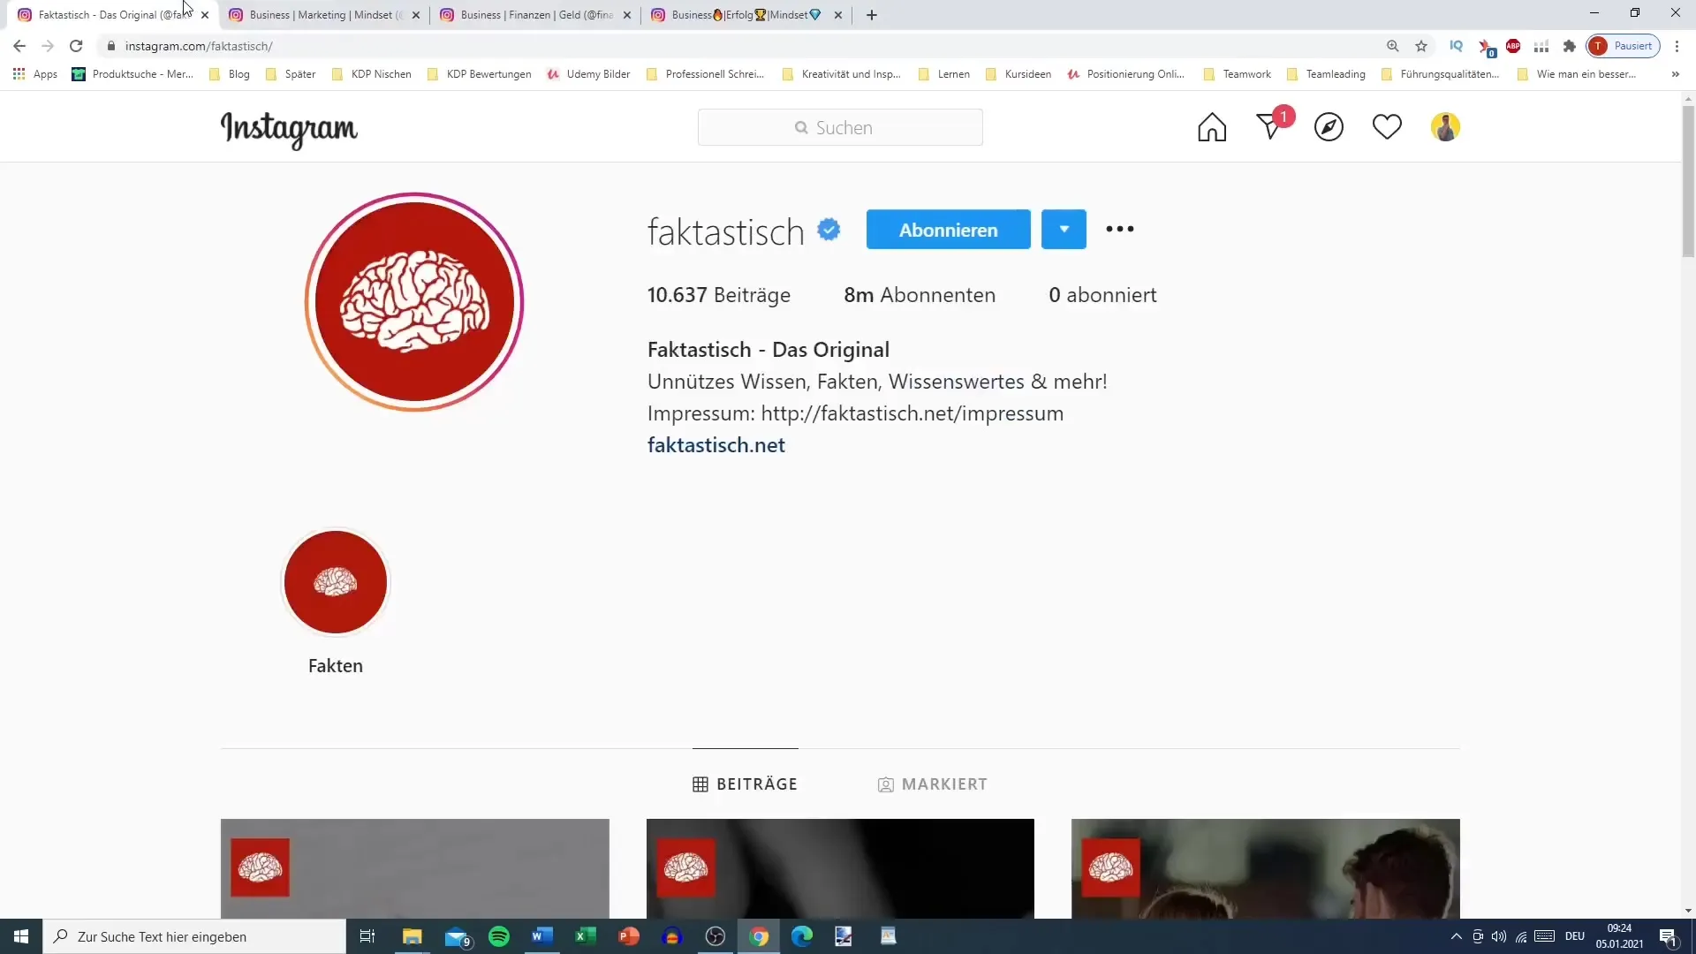Click the page vertical scrollbar thumb

pos(1688,181)
